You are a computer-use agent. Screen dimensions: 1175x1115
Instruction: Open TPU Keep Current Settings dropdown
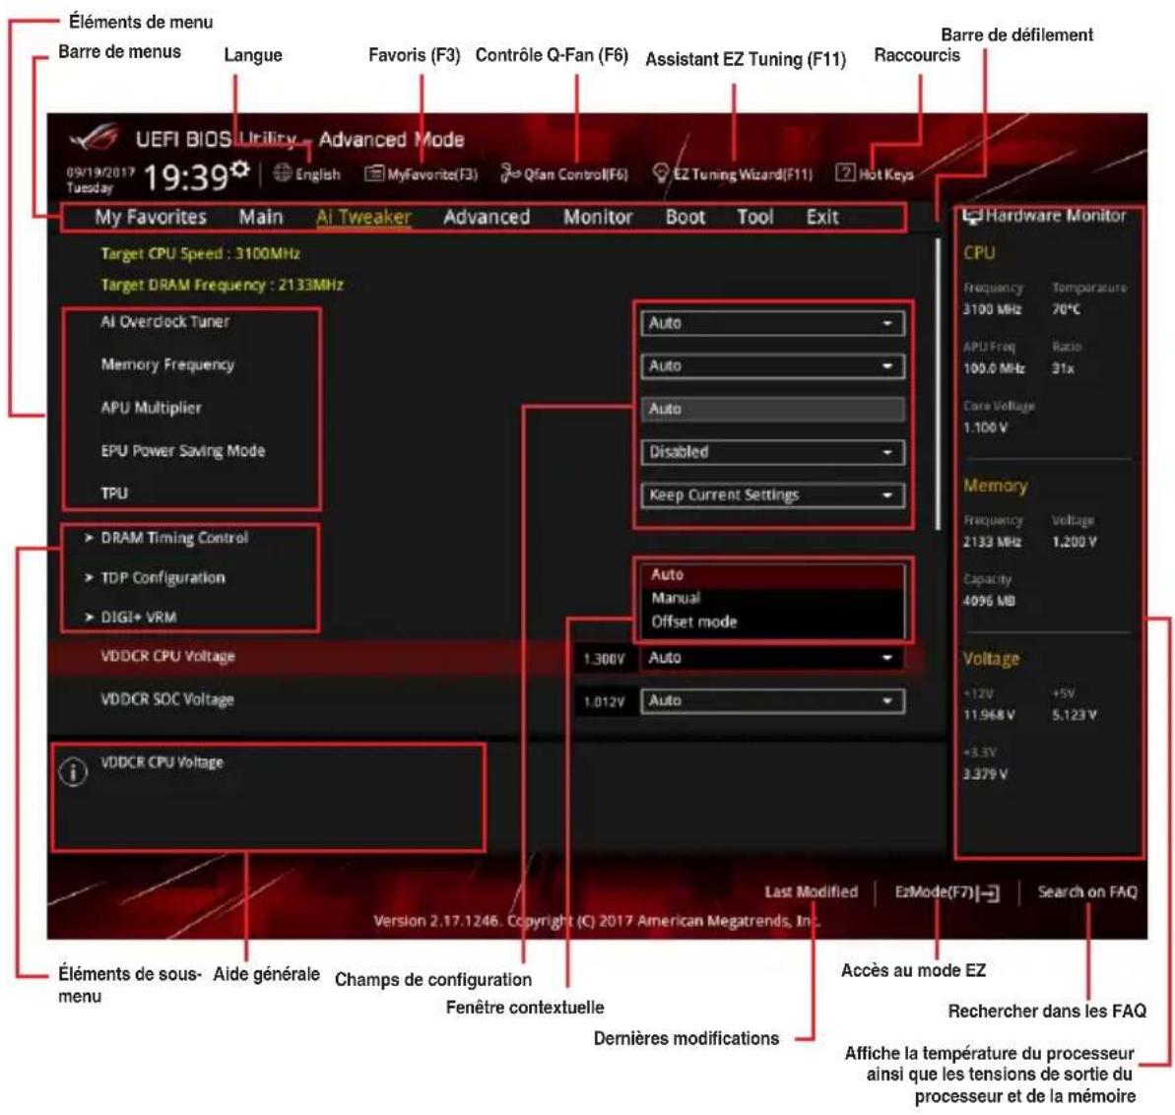click(772, 495)
